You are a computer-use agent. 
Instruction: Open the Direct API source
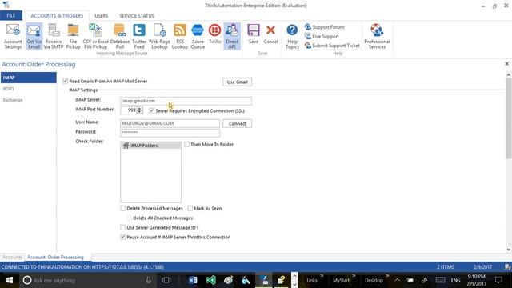[x=232, y=36]
